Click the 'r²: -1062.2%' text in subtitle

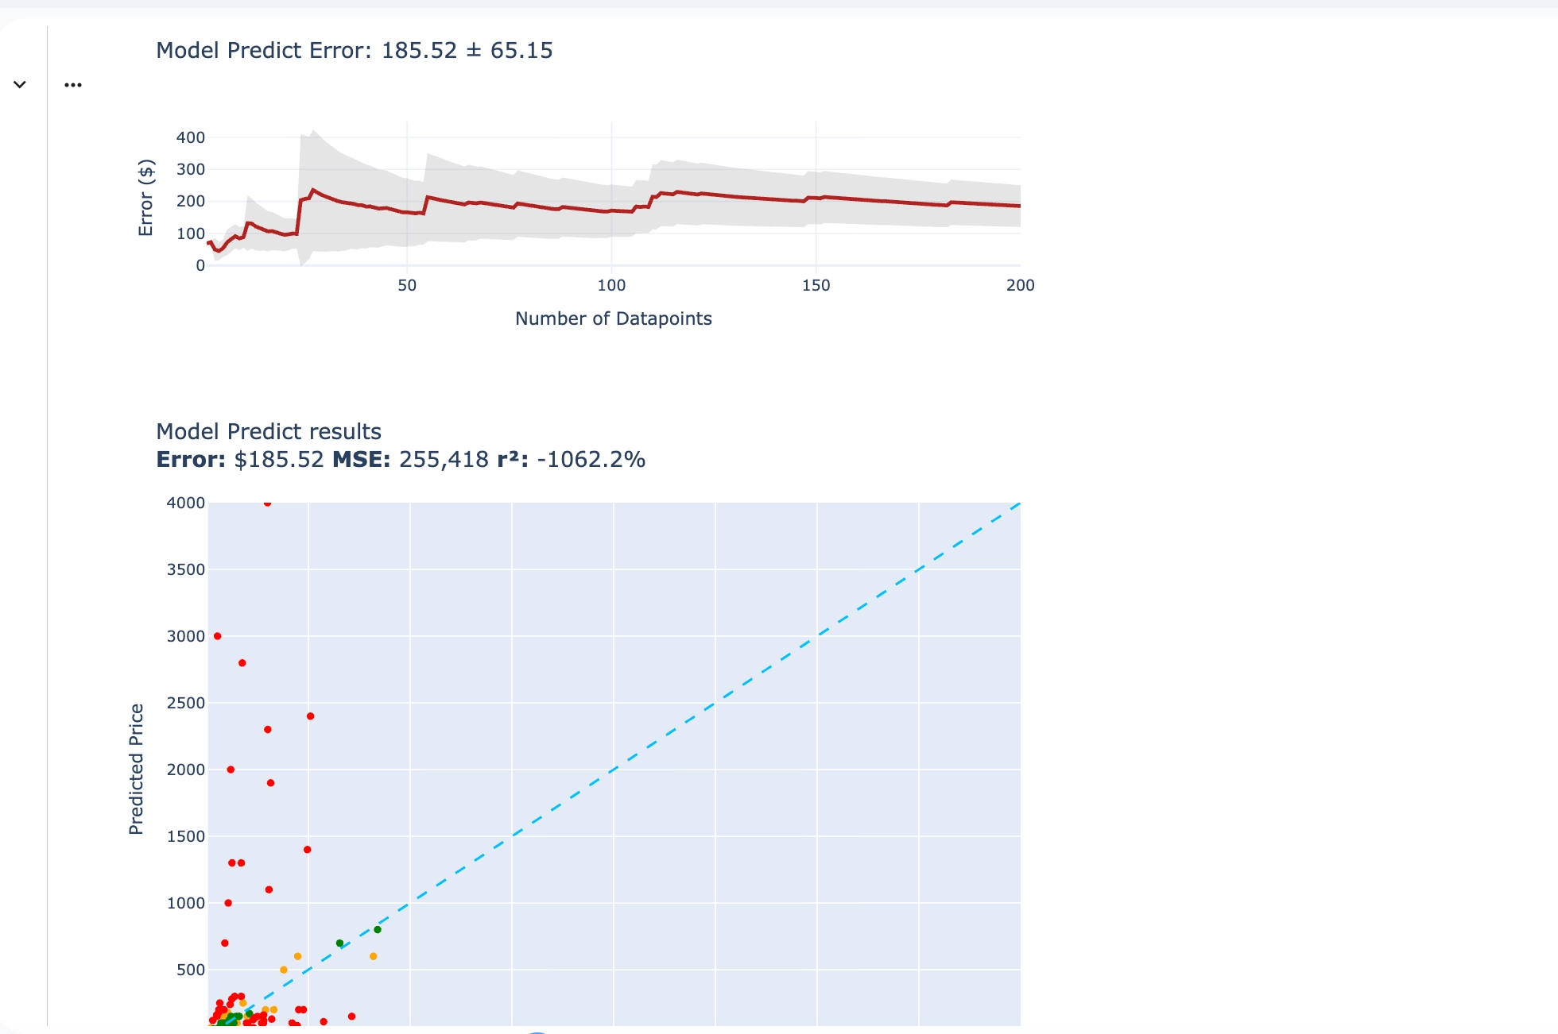click(x=572, y=459)
